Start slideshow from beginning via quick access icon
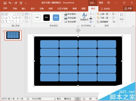Screen dimensions: 136x101 tap(21, 3)
